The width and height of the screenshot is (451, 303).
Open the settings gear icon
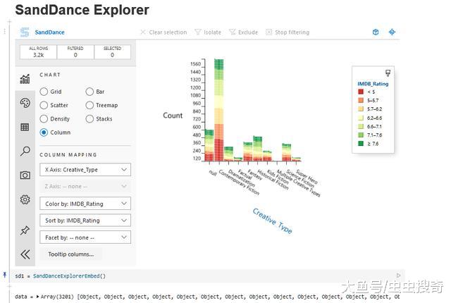click(25, 199)
